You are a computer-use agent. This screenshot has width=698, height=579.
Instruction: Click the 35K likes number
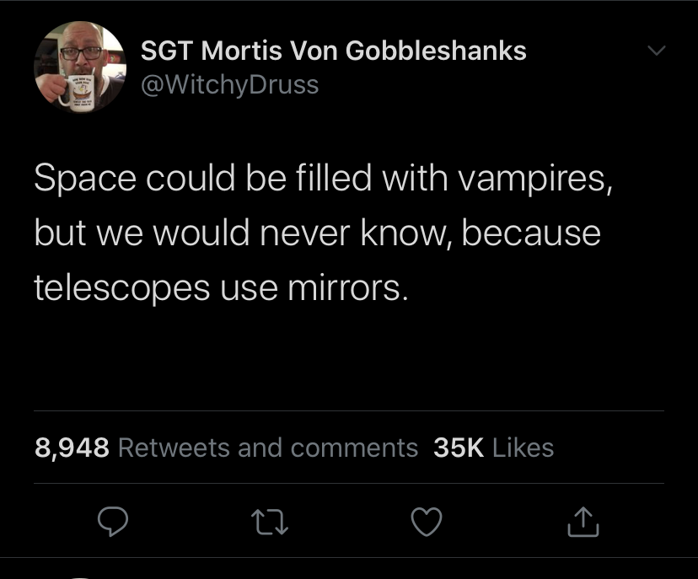(458, 448)
